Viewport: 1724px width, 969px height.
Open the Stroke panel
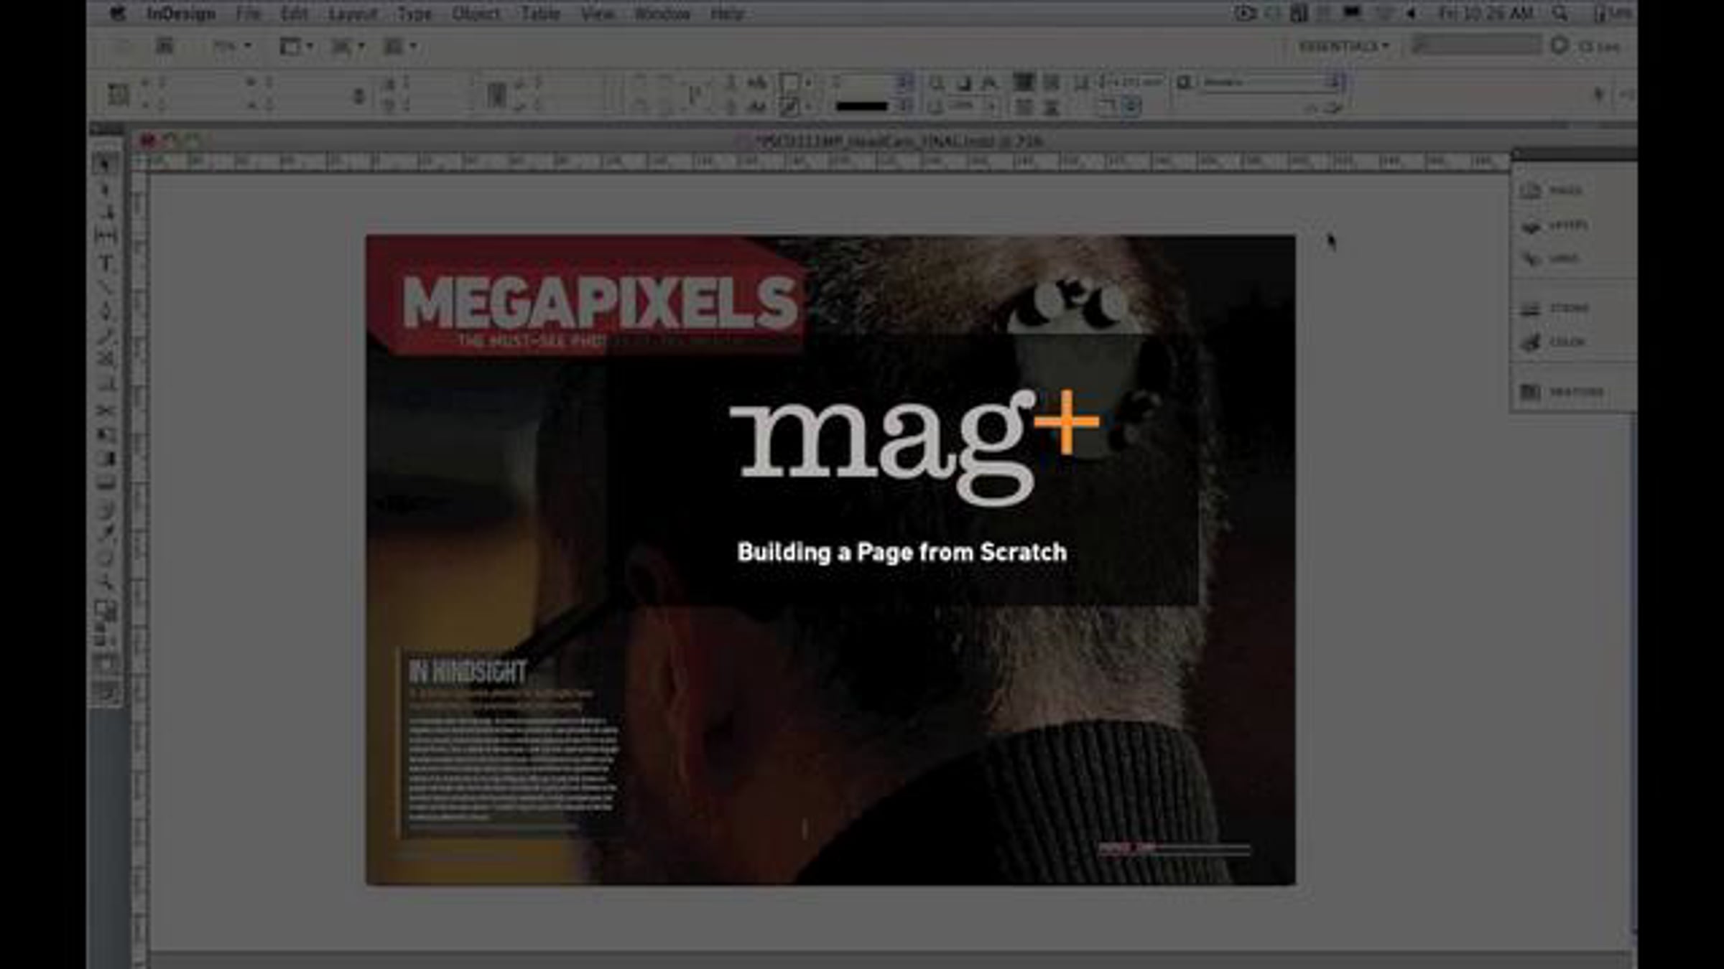[x=1554, y=308]
